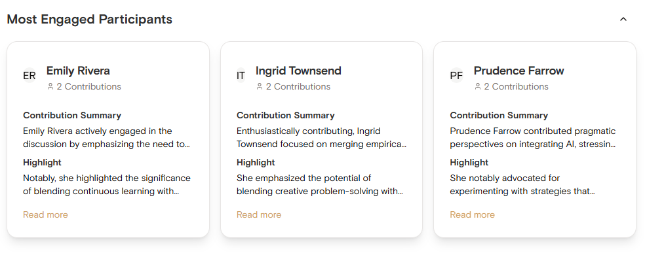The width and height of the screenshot is (645, 253).
Task: Click Most Engaged Participants section title
Action: click(90, 19)
